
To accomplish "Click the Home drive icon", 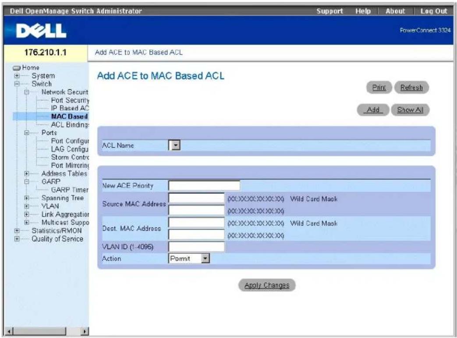I will point(17,68).
